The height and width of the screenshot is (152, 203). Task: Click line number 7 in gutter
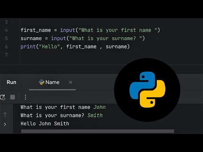coord(6,55)
